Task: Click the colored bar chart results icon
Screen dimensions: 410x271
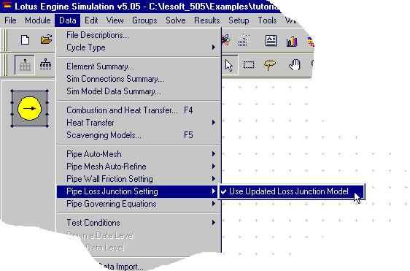Action: (x=292, y=41)
